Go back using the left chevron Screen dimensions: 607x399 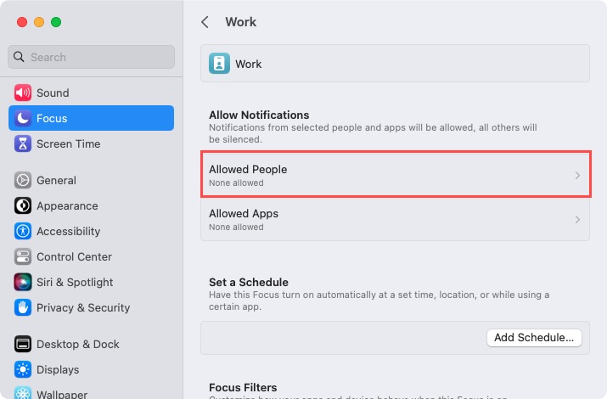tap(205, 22)
